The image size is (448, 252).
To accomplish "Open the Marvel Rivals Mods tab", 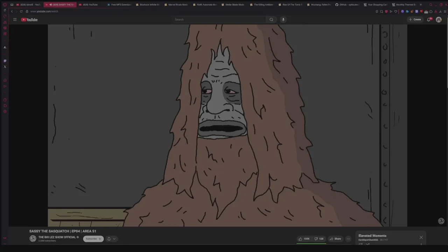I will [176, 5].
